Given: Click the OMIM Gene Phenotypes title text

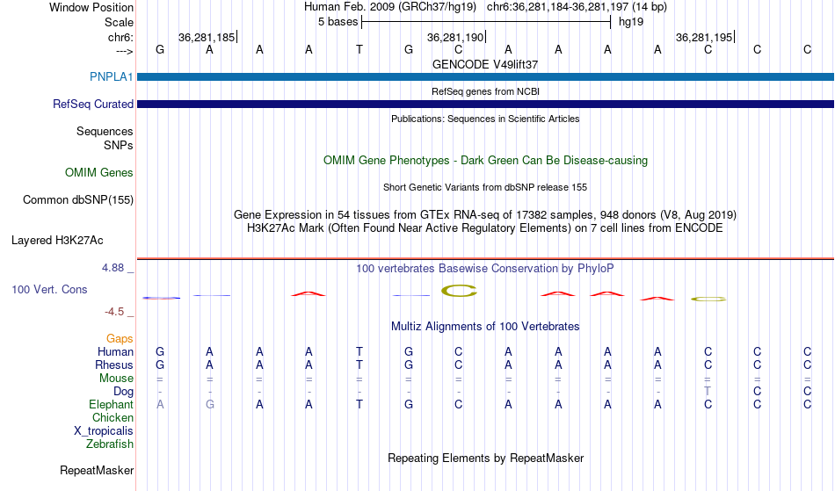Looking at the screenshot, I should (485, 160).
